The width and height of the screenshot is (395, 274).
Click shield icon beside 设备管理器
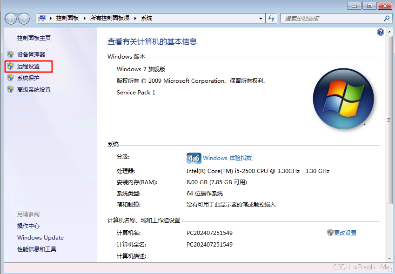[x=10, y=54]
